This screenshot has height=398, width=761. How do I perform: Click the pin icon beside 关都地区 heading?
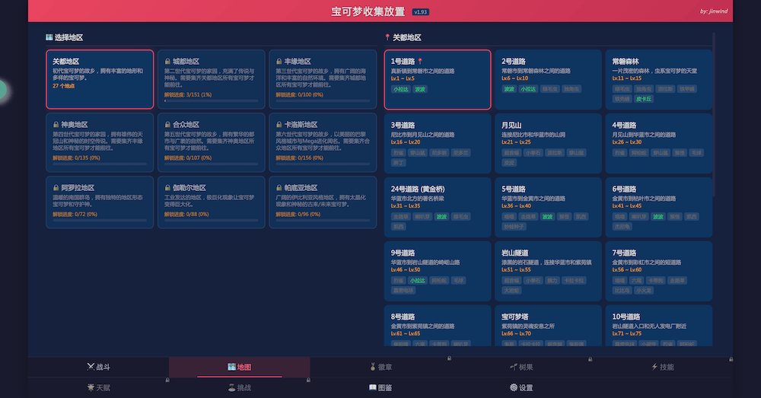coord(387,37)
